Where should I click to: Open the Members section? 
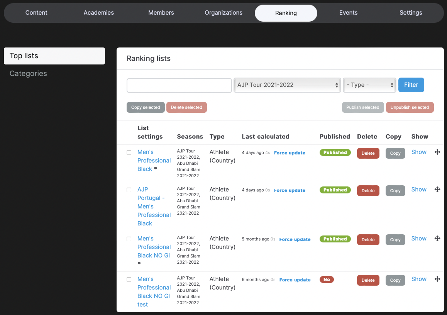pos(161,12)
